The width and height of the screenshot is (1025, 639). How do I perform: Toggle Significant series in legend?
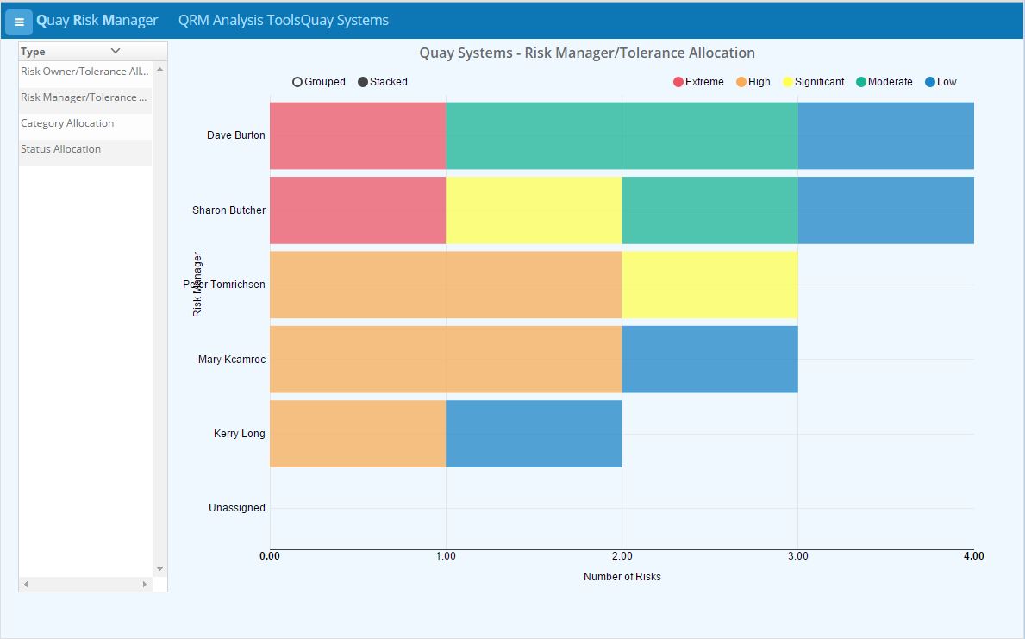pyautogui.click(x=813, y=82)
